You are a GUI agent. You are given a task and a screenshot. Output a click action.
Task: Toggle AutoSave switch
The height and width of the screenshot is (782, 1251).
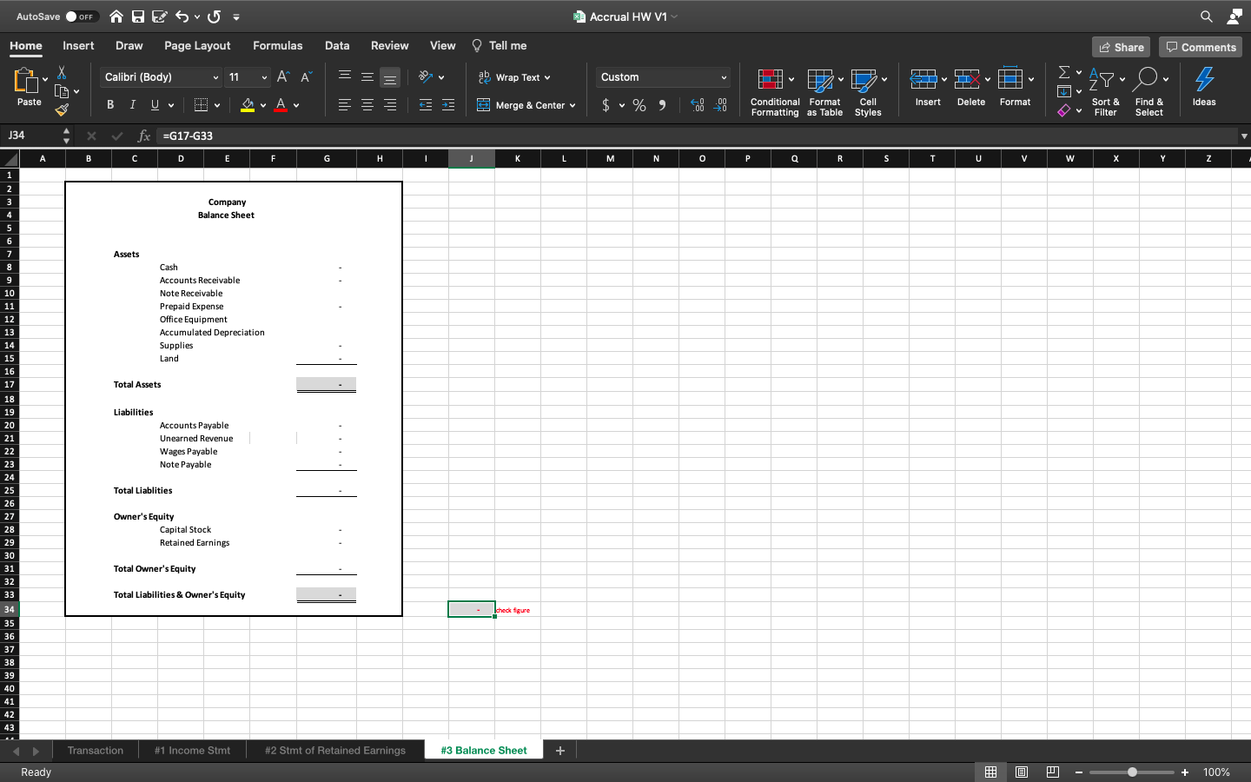pyautogui.click(x=82, y=17)
